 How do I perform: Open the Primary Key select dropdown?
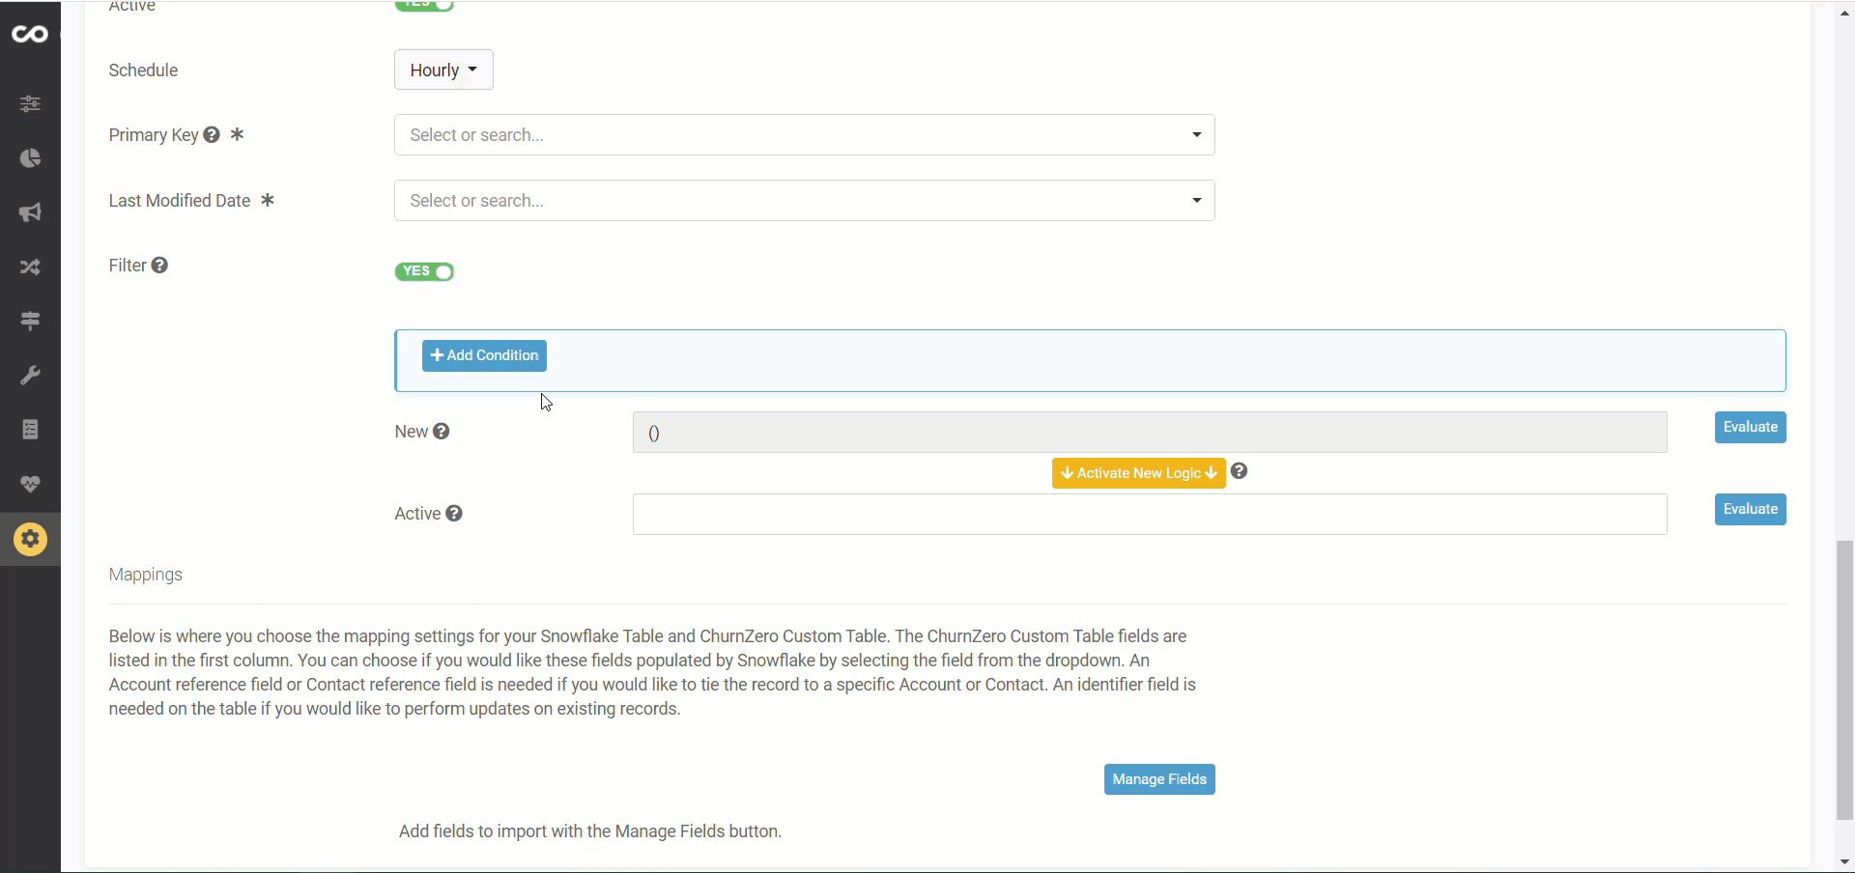[x=805, y=135]
